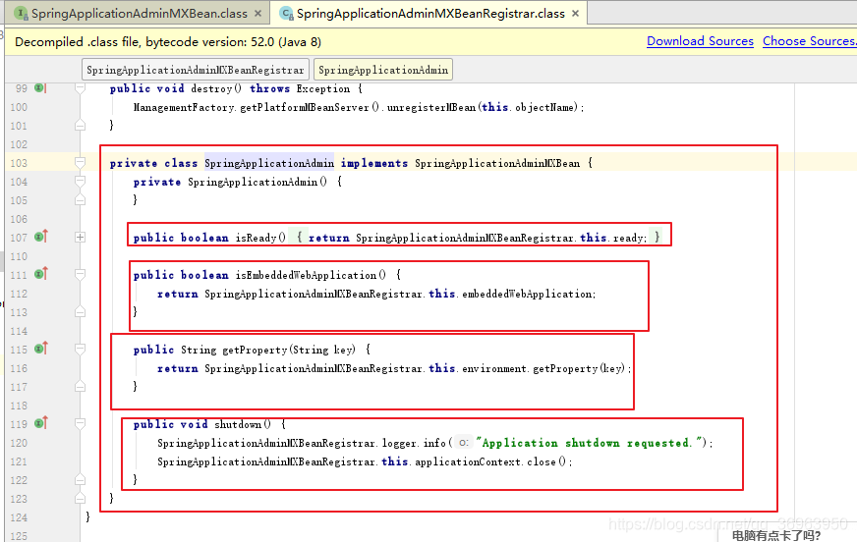Viewport: 857px width, 542px height.
Task: Close the SpringApplicationAdminMXBean.class tab
Action: (257, 13)
